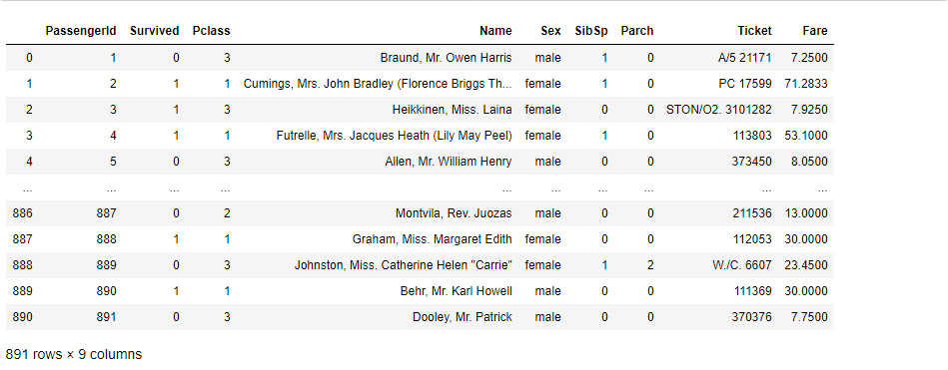Select the Ticket column header
The height and width of the screenshot is (370, 948).
point(754,31)
